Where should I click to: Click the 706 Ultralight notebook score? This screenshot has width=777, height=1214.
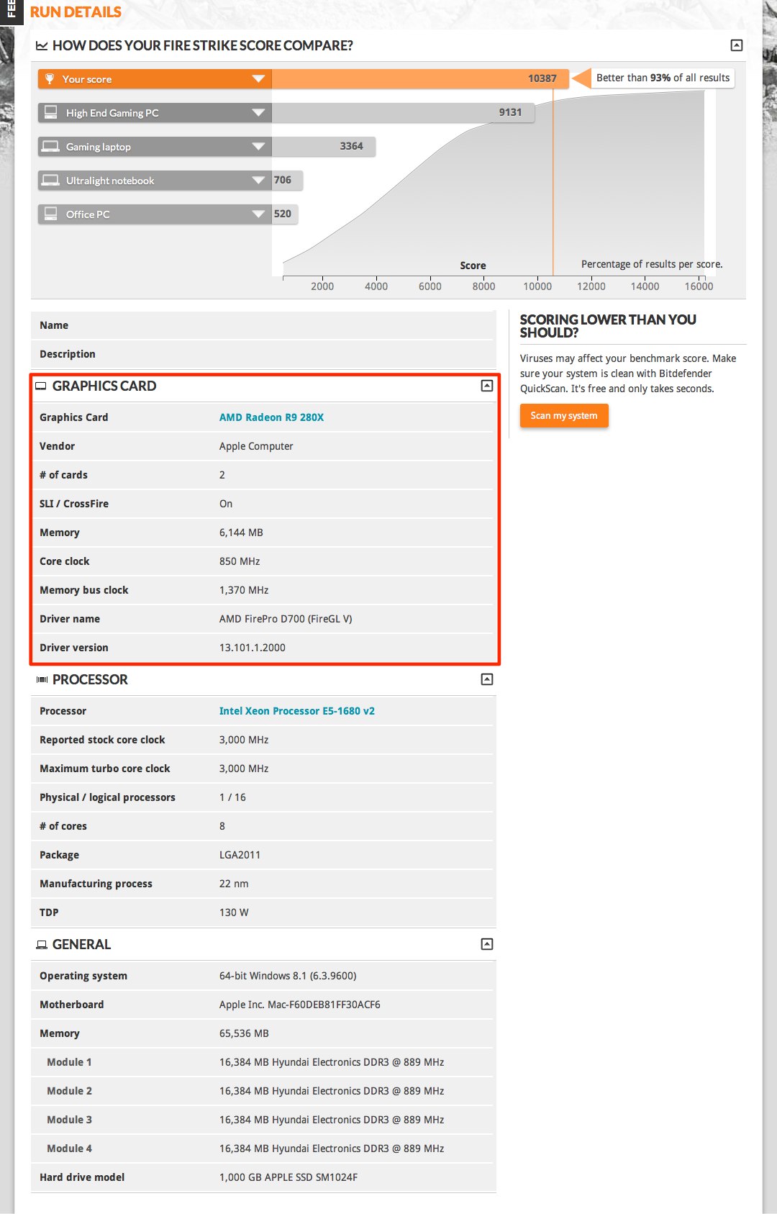283,180
